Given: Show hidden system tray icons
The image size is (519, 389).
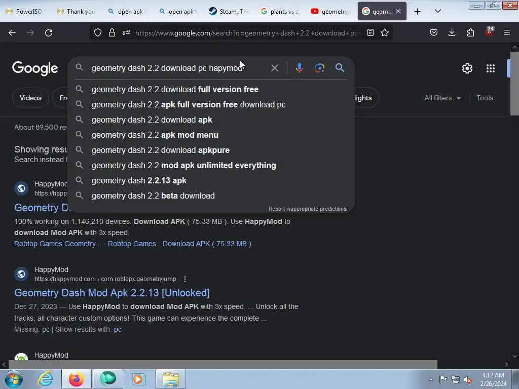Looking at the screenshot, I should click(431, 379).
